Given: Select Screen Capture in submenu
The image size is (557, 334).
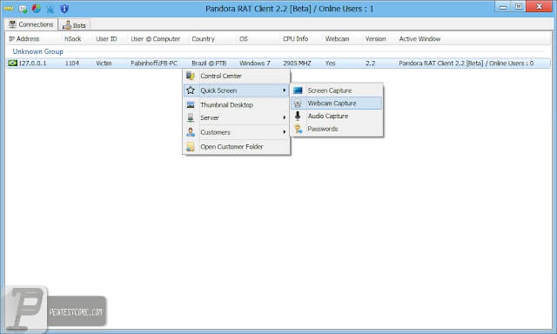Looking at the screenshot, I should click(x=337, y=90).
